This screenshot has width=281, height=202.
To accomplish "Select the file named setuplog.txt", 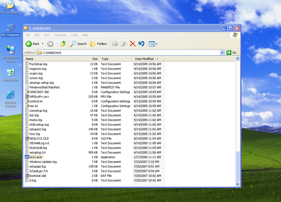I will (38, 153).
